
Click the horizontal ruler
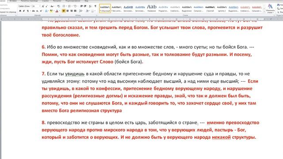click(x=141, y=19)
